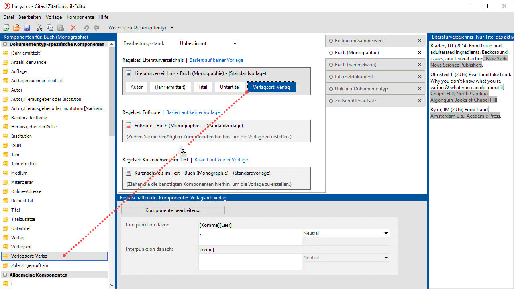Choose the Unklarer Dokumententyp option
The width and height of the screenshot is (514, 289).
pyautogui.click(x=331, y=89)
